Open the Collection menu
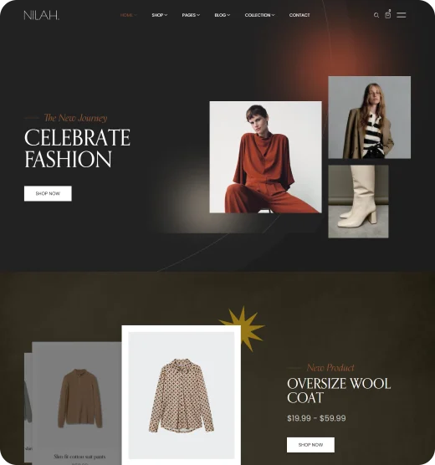This screenshot has width=435, height=465. (259, 15)
